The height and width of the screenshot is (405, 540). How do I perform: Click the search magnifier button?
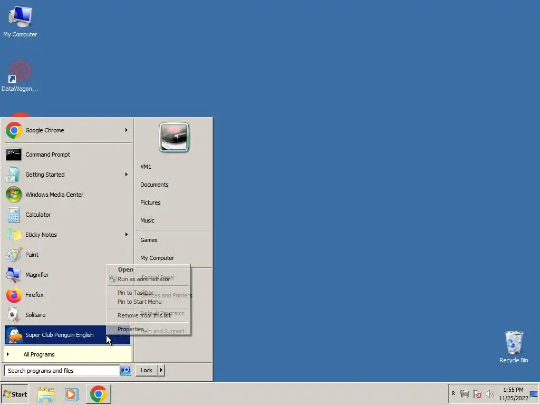pyautogui.click(x=126, y=371)
